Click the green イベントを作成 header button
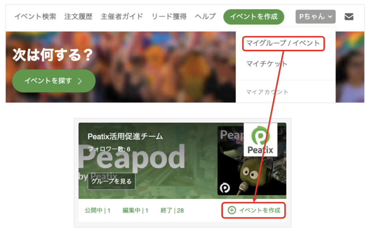The image size is (371, 234). click(254, 17)
